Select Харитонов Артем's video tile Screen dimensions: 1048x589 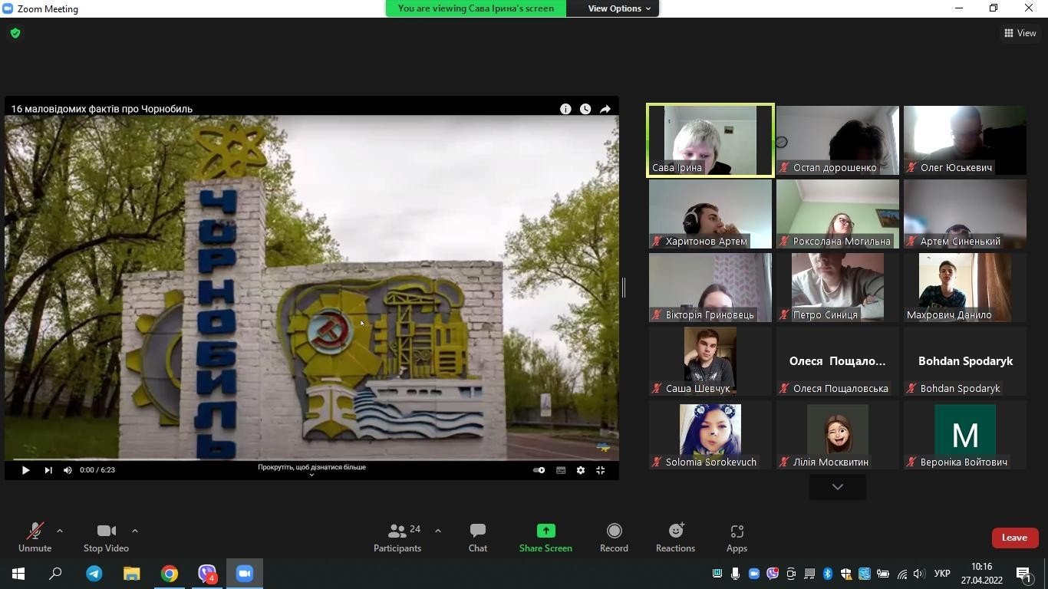[x=710, y=214]
